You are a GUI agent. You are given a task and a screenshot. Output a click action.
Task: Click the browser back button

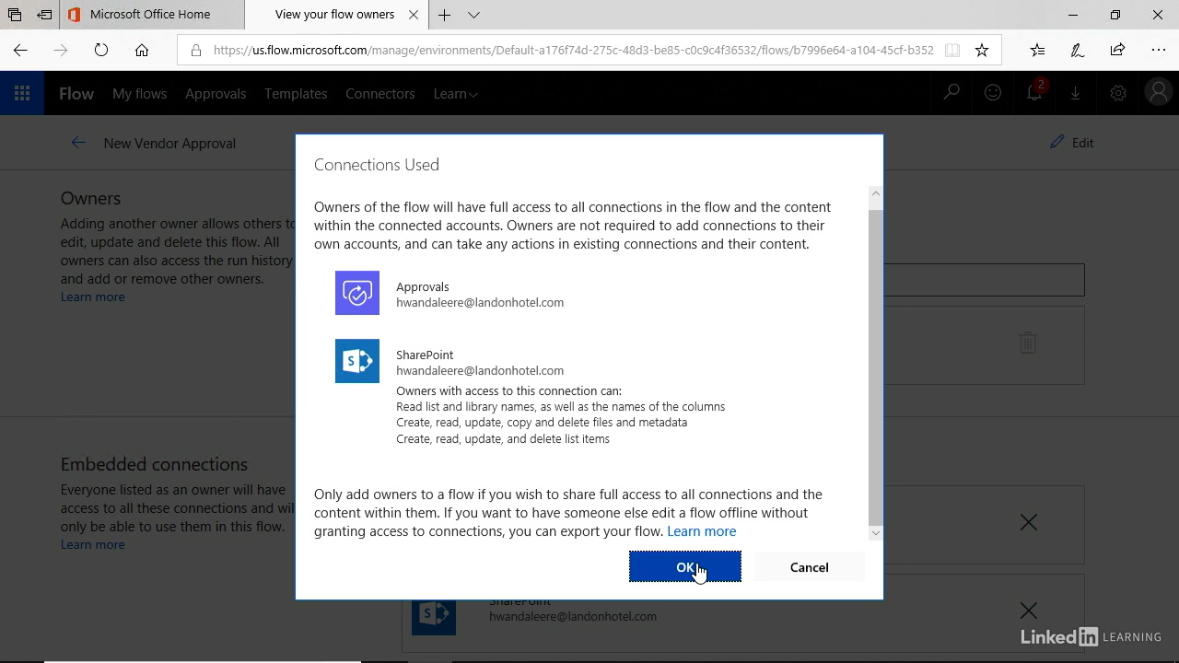pyautogui.click(x=20, y=51)
